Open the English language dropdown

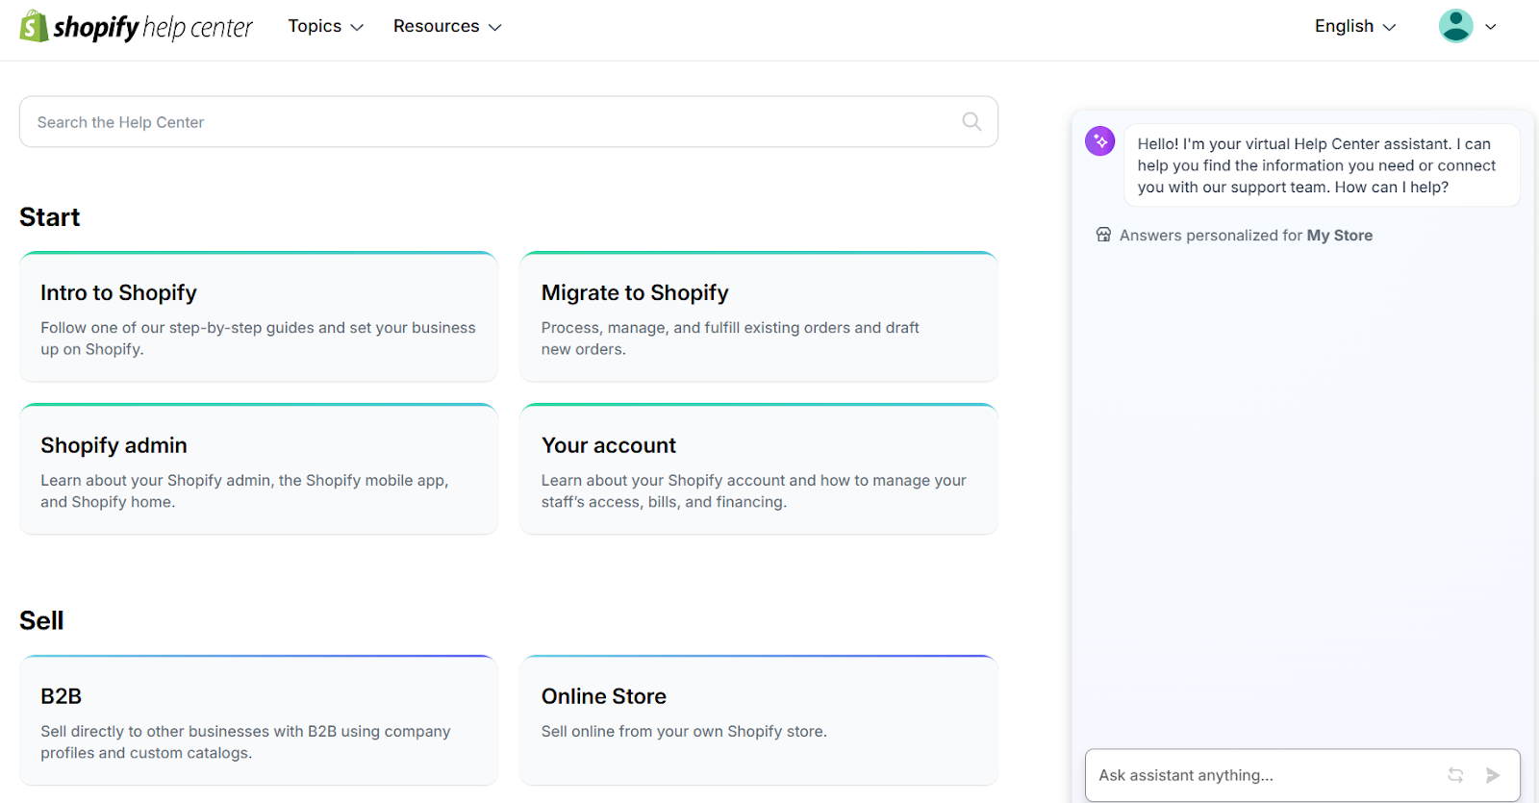[1355, 26]
